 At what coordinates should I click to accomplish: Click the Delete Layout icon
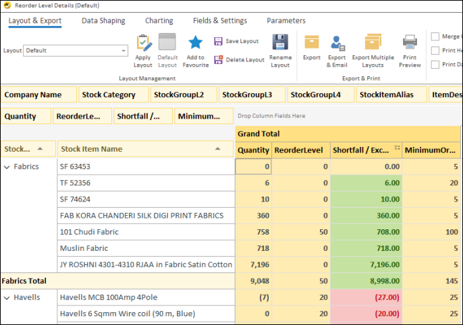(218, 60)
